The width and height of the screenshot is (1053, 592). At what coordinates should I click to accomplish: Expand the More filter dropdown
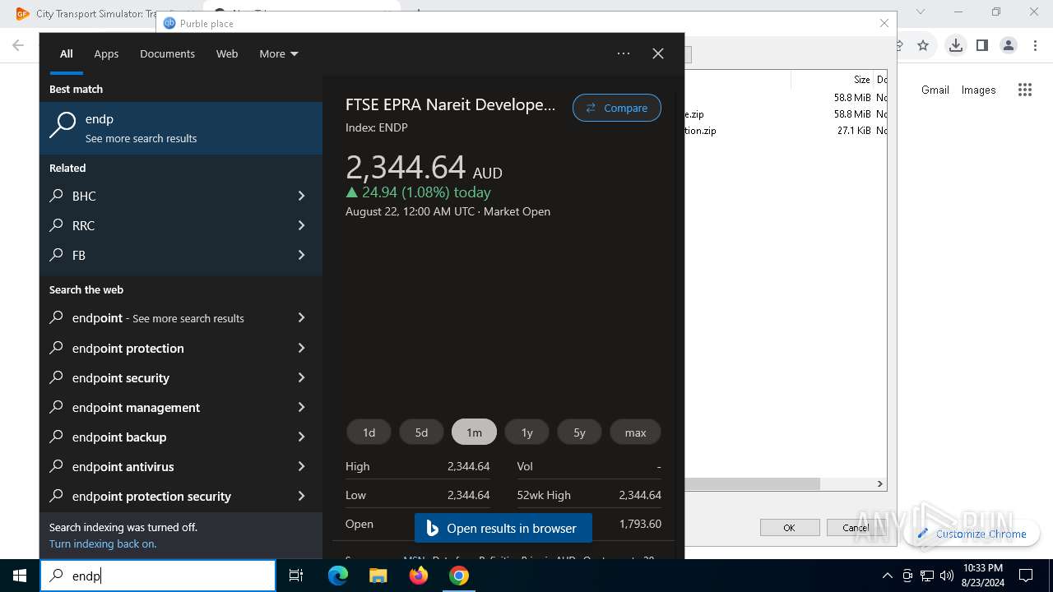click(279, 53)
